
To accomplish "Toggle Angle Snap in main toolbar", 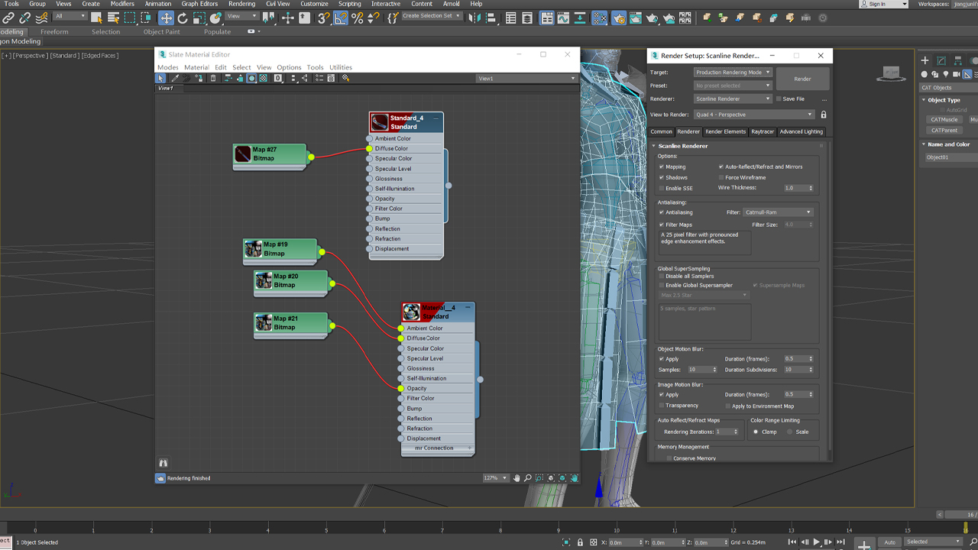I will click(x=341, y=18).
